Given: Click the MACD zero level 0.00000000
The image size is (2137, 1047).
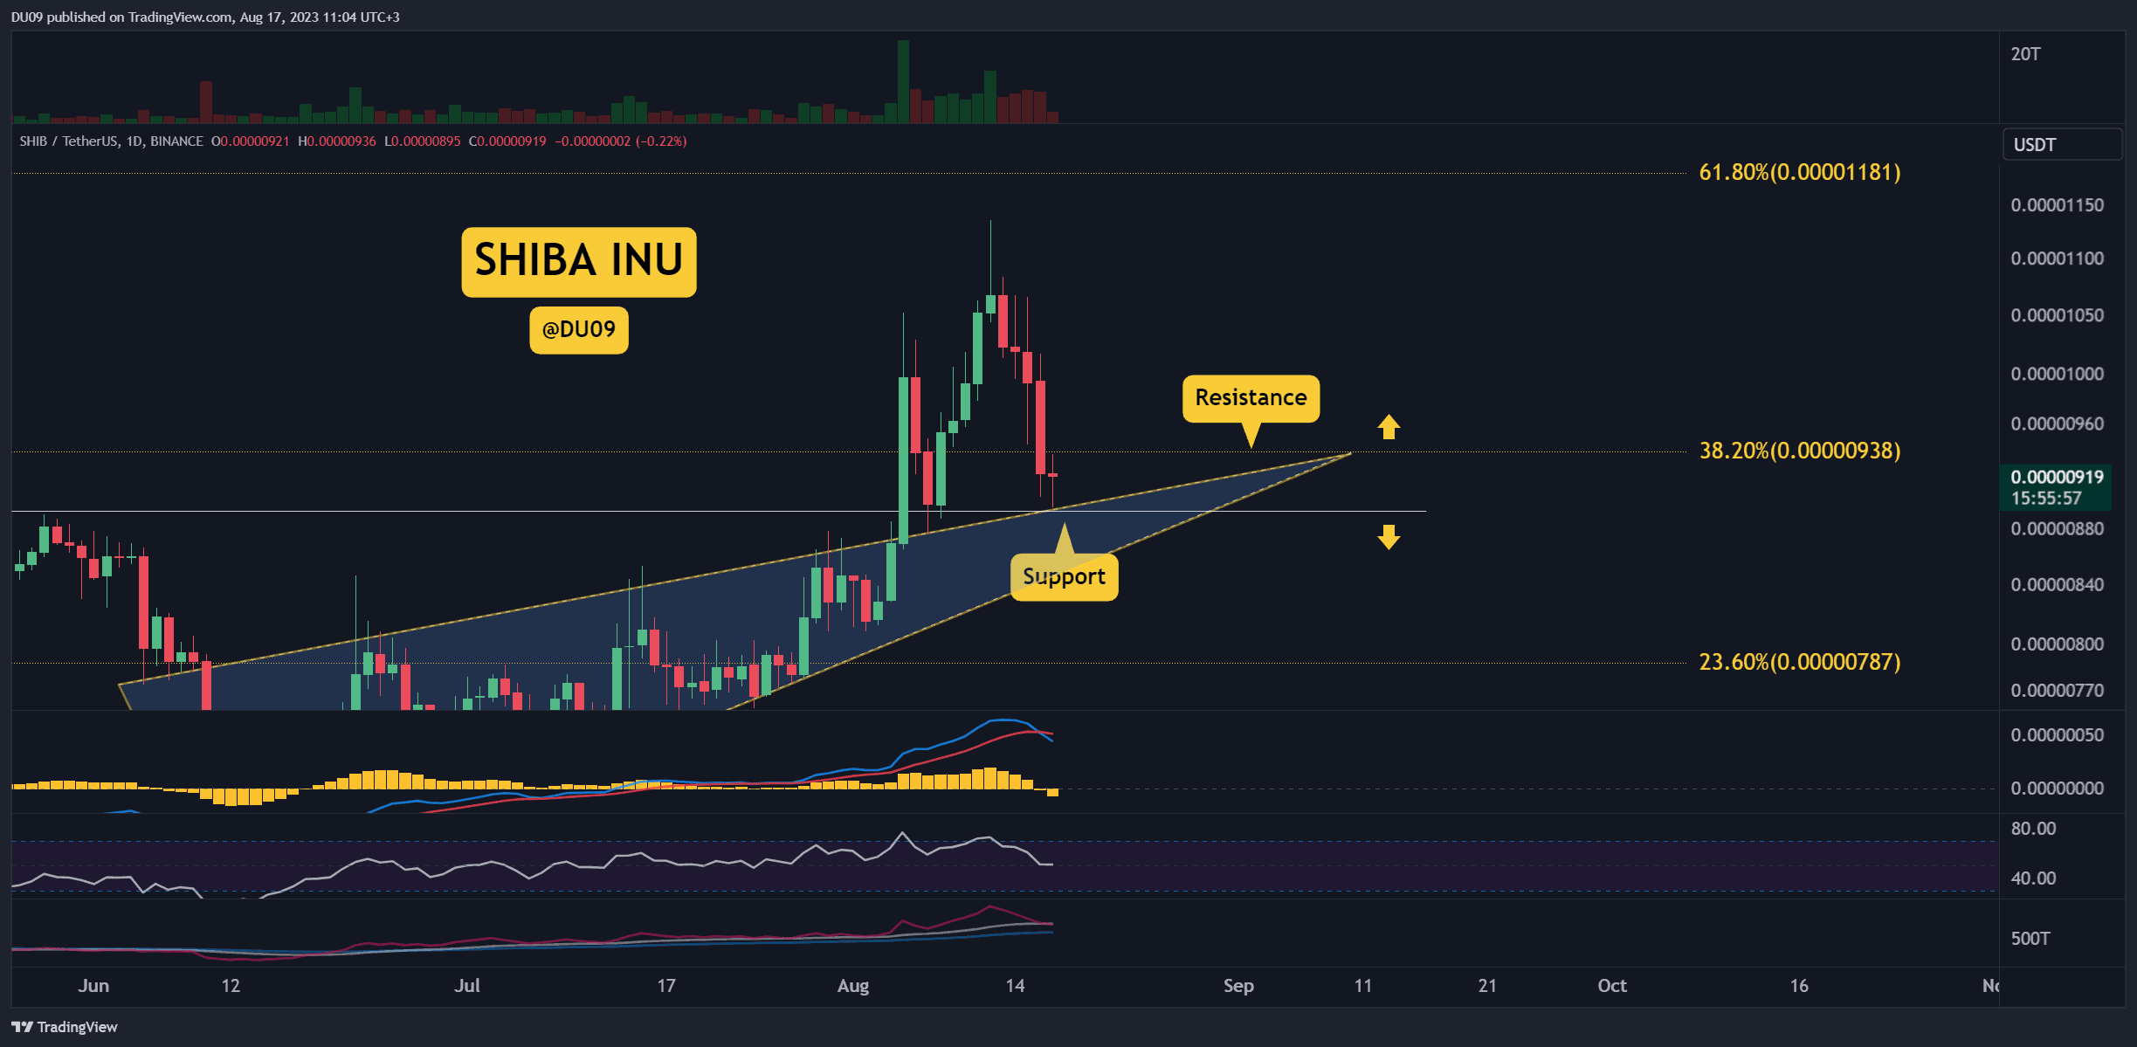Looking at the screenshot, I should coord(2057,788).
